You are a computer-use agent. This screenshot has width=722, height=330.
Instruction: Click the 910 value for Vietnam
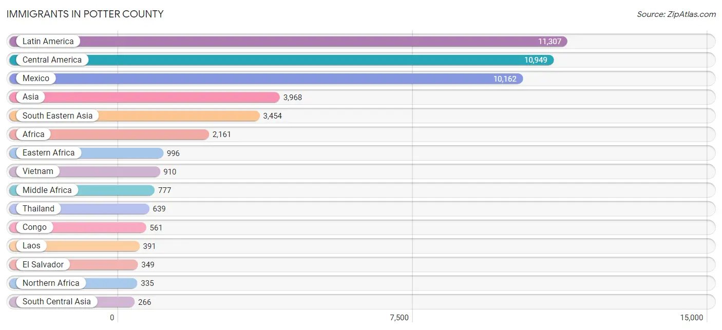click(x=170, y=172)
